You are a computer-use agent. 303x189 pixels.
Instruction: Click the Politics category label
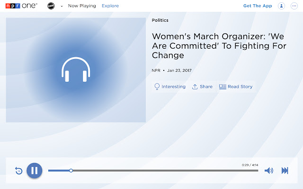pos(160,20)
